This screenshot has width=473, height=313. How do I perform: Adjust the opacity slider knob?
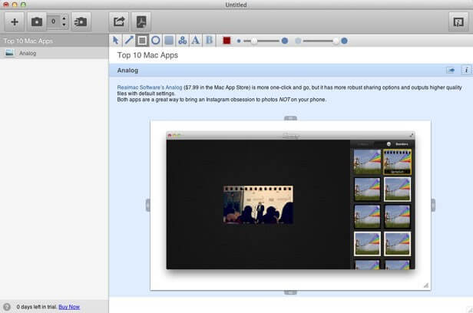336,41
